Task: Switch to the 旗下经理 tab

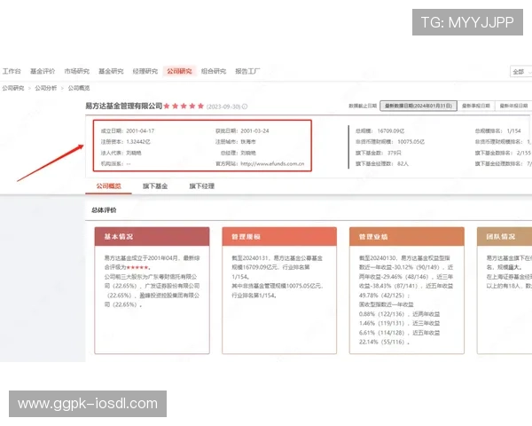Action: coord(202,186)
